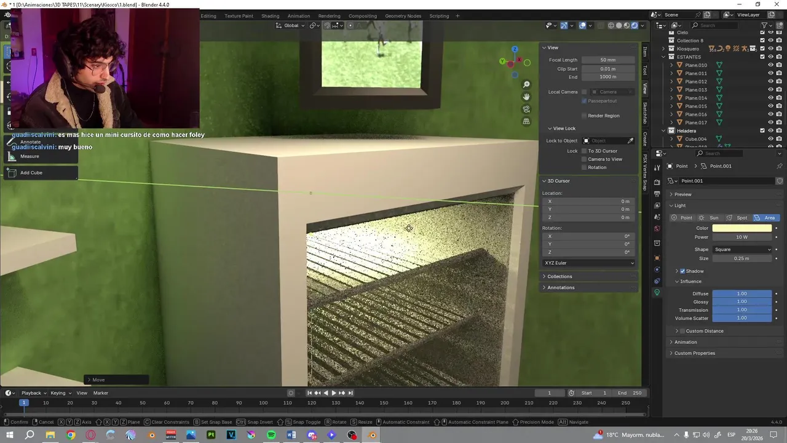This screenshot has width=787, height=443.
Task: Hide Plane.010 in the viewport
Action: click(x=770, y=65)
